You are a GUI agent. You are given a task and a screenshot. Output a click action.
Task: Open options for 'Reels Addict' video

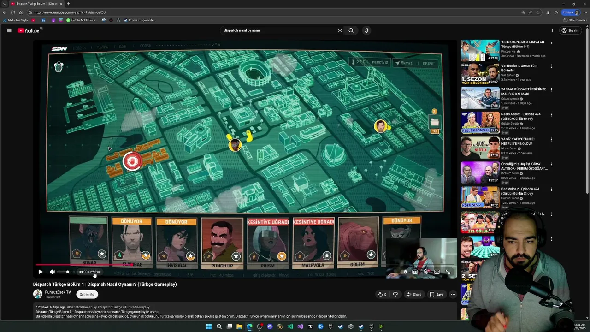551,115
